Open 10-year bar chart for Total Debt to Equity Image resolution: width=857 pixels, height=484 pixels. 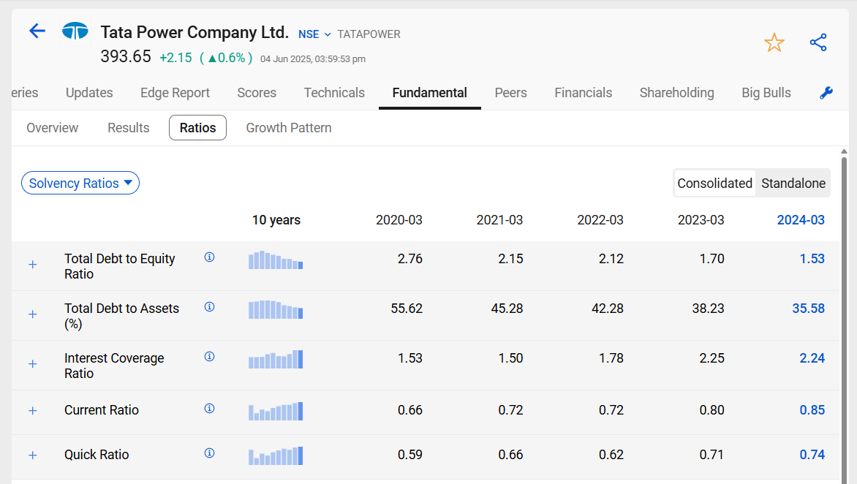tap(276, 260)
